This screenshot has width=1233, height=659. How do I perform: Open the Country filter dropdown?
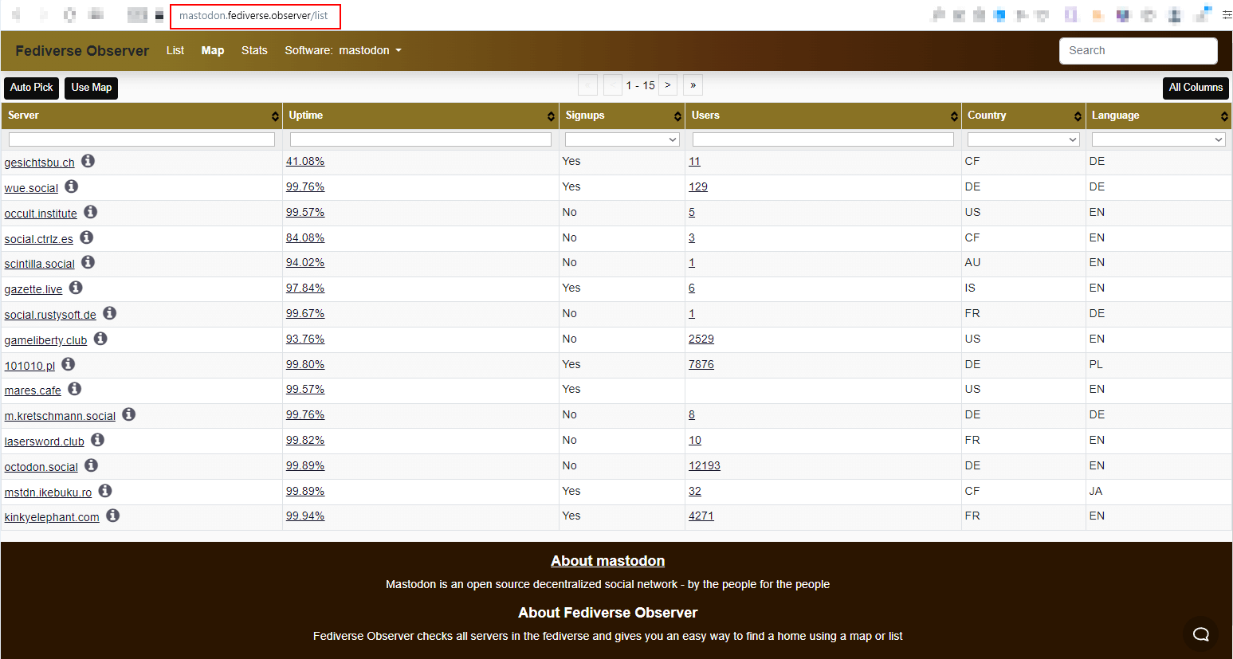click(1023, 139)
